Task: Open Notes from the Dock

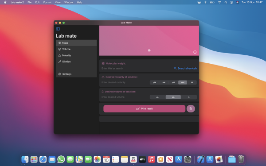Action: 124,159
